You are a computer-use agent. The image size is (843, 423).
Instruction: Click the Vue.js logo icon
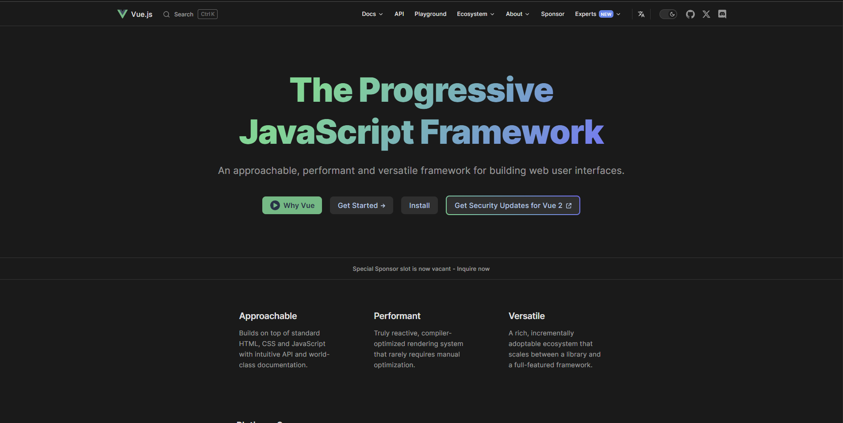point(123,14)
